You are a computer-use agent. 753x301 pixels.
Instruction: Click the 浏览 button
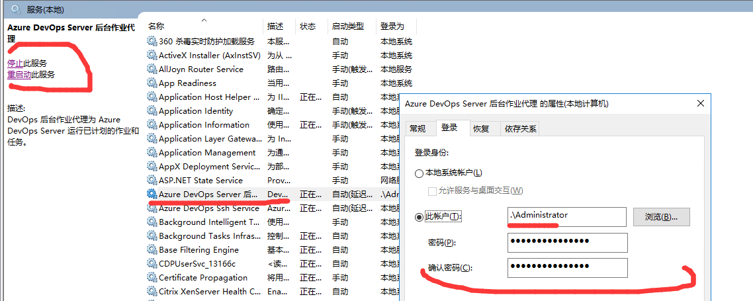click(661, 217)
